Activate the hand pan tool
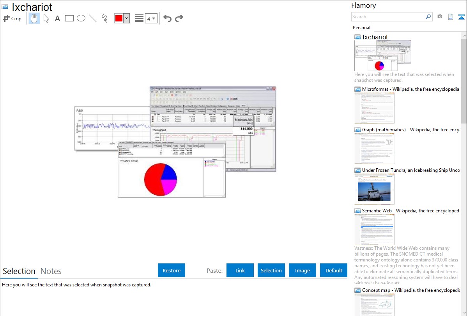The image size is (467, 316). [x=34, y=18]
